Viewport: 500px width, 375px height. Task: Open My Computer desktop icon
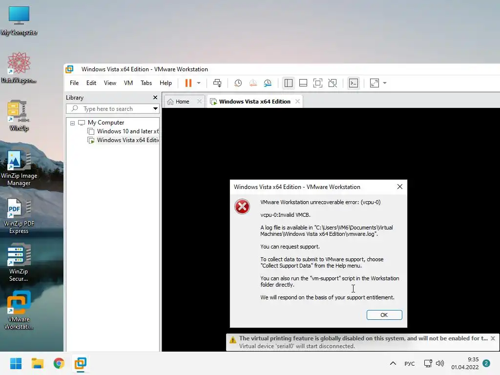[19, 21]
